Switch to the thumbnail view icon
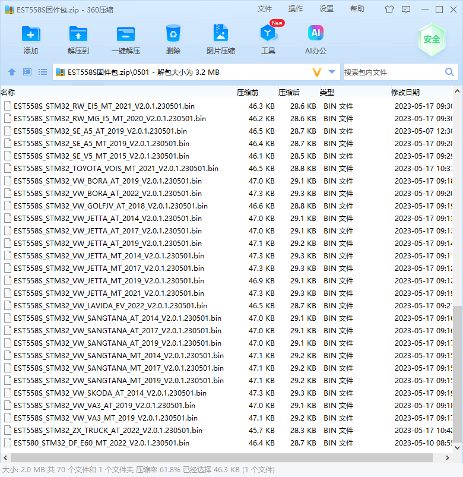463x477 pixels. point(27,72)
